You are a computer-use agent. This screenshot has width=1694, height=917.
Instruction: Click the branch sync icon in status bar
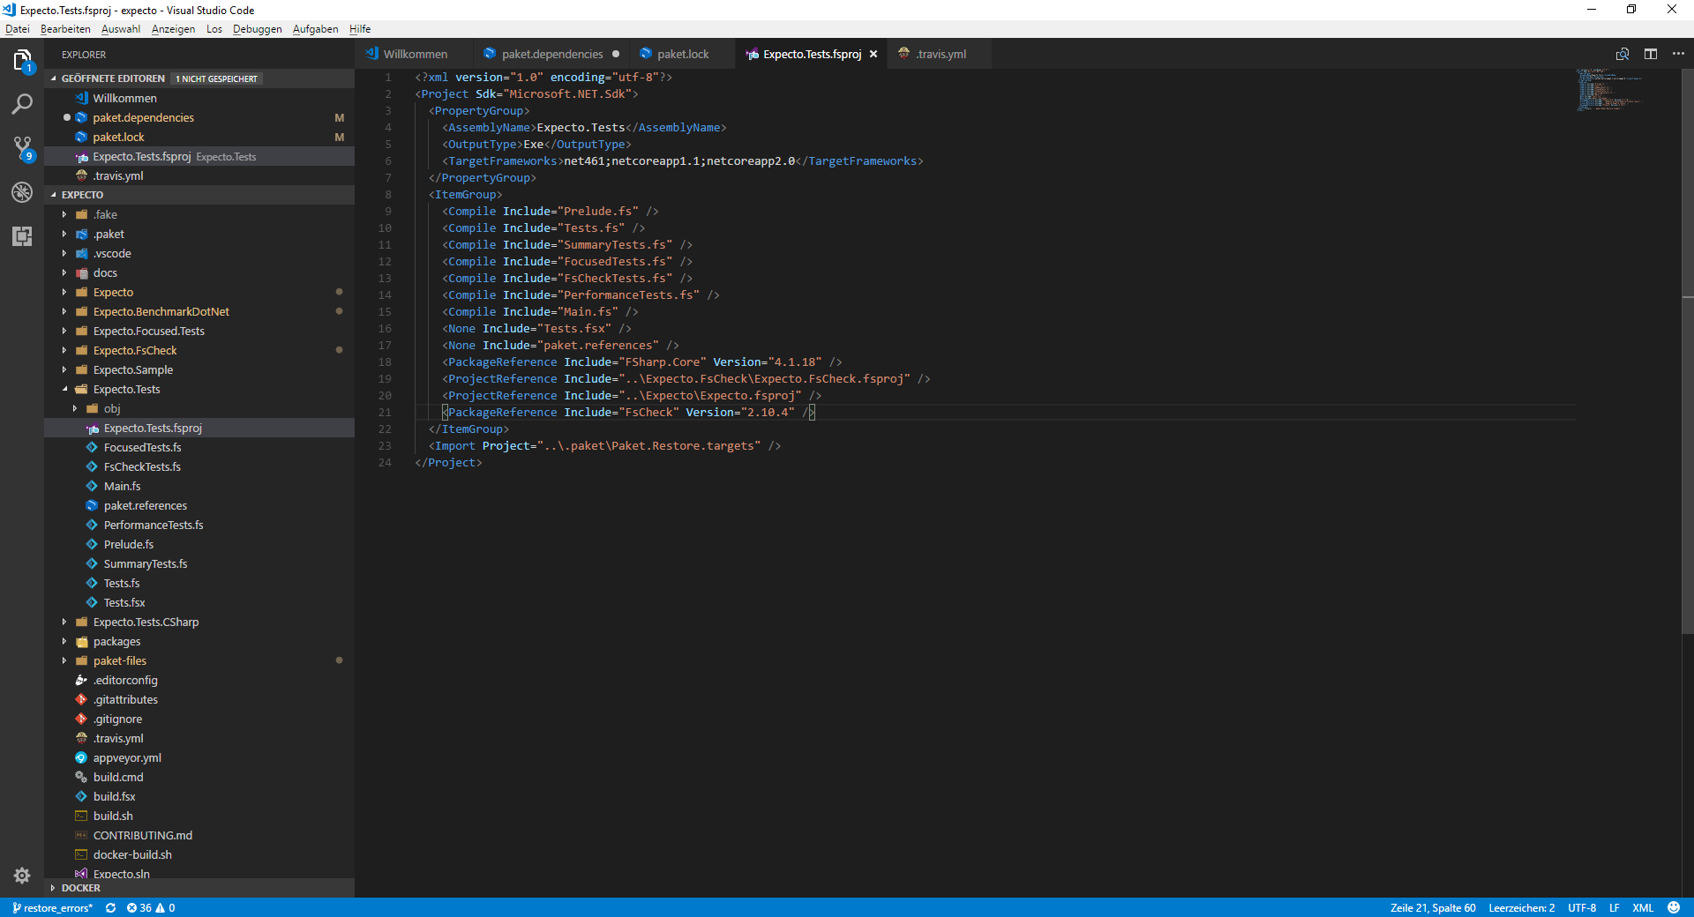coord(111,907)
